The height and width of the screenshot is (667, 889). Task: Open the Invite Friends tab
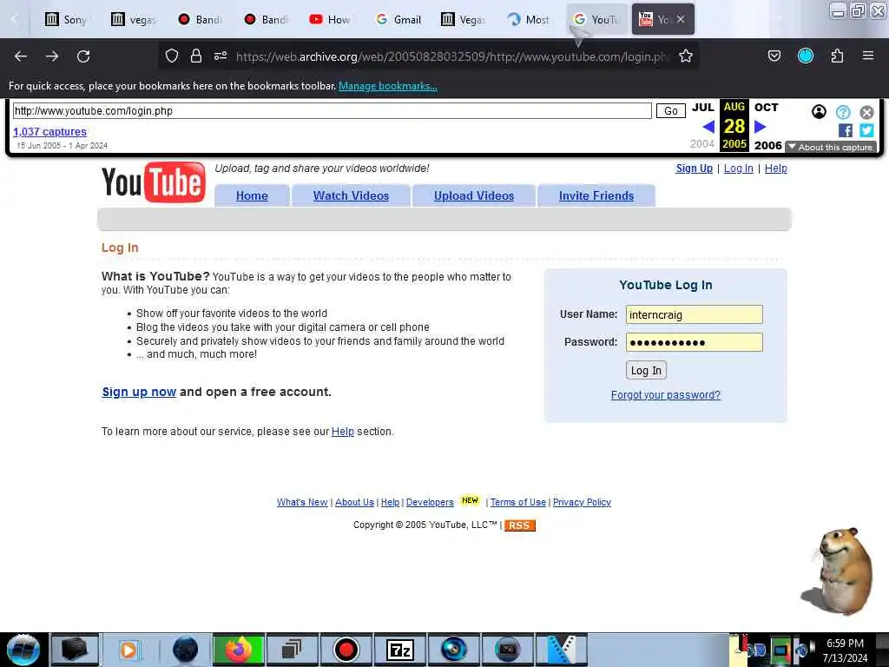(x=596, y=195)
